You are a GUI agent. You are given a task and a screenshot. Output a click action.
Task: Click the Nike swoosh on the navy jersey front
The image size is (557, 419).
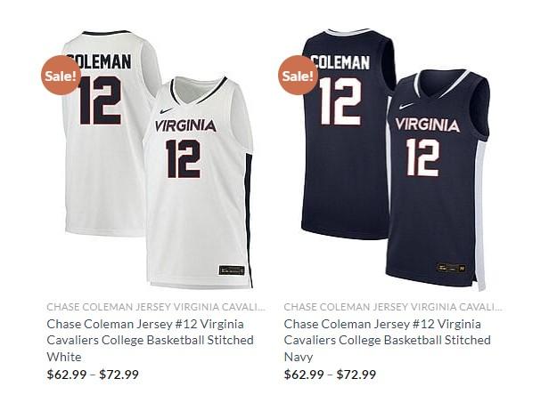click(405, 106)
